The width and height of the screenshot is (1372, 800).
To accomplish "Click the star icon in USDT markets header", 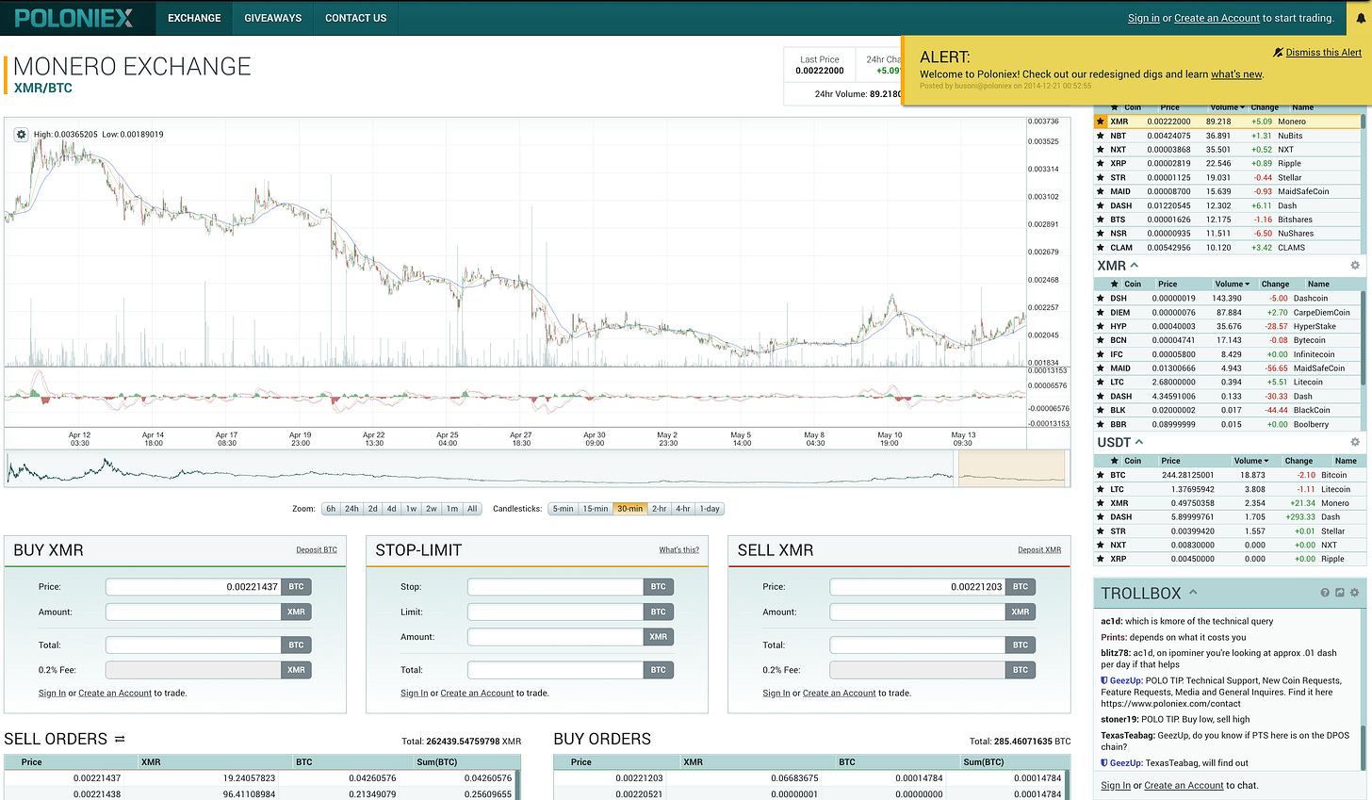I will point(1115,461).
